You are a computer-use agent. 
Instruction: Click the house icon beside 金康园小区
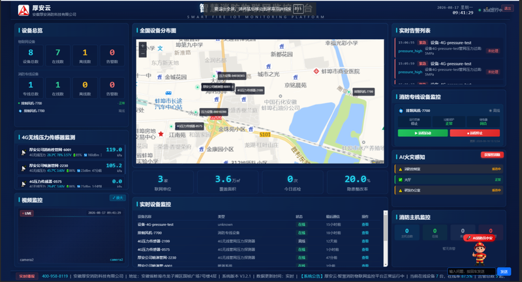coord(202,149)
